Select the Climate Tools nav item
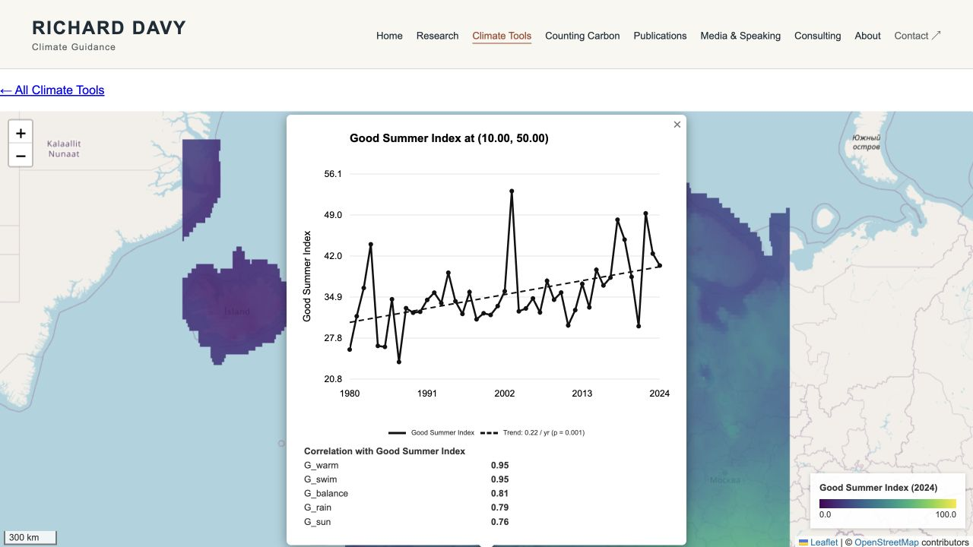 click(502, 36)
